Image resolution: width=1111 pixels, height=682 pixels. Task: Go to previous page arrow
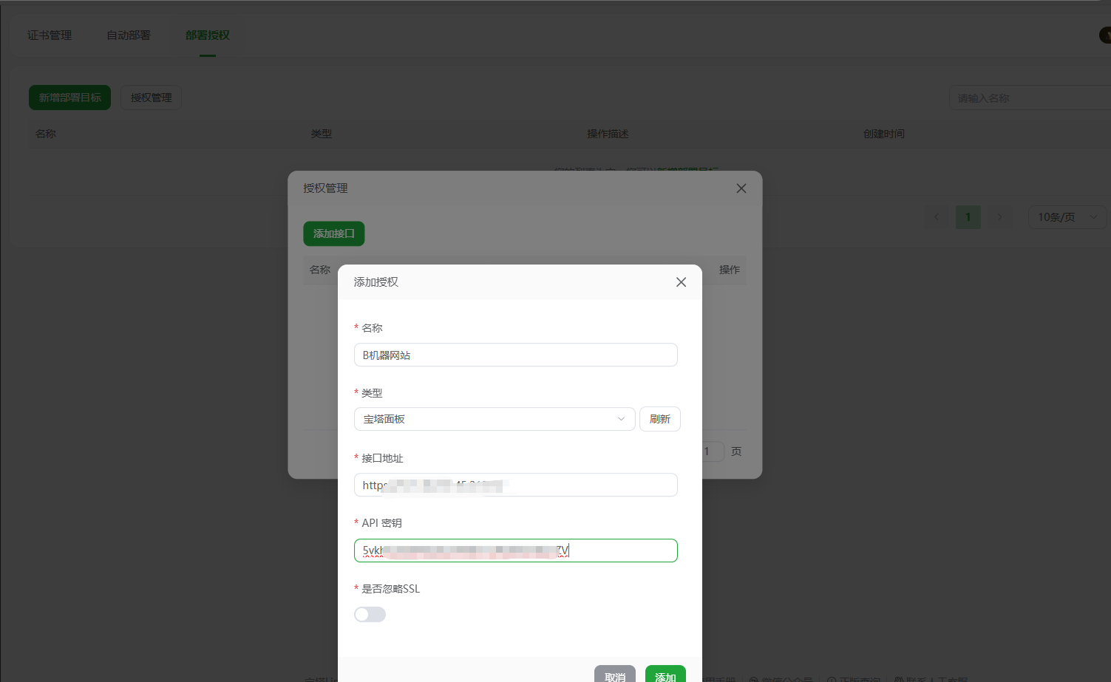(937, 217)
